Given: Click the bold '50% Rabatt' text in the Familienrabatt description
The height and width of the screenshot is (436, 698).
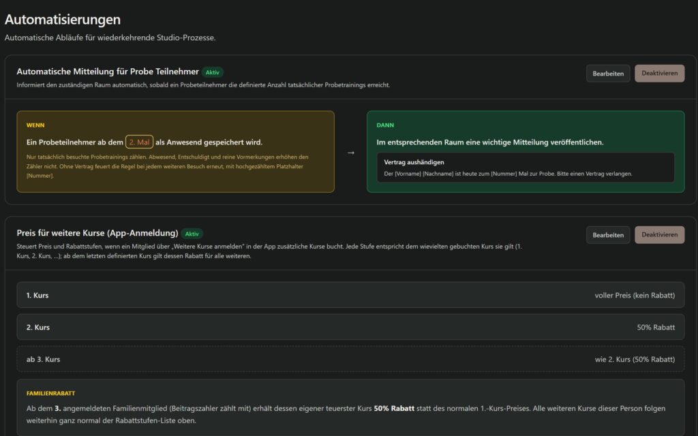Looking at the screenshot, I should 394,409.
